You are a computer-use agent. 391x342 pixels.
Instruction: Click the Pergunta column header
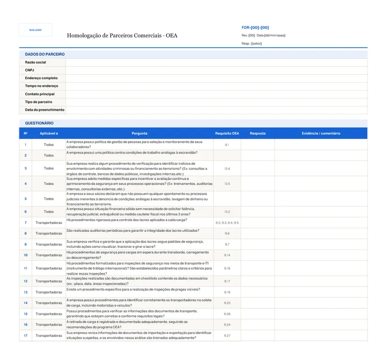pyautogui.click(x=140, y=133)
